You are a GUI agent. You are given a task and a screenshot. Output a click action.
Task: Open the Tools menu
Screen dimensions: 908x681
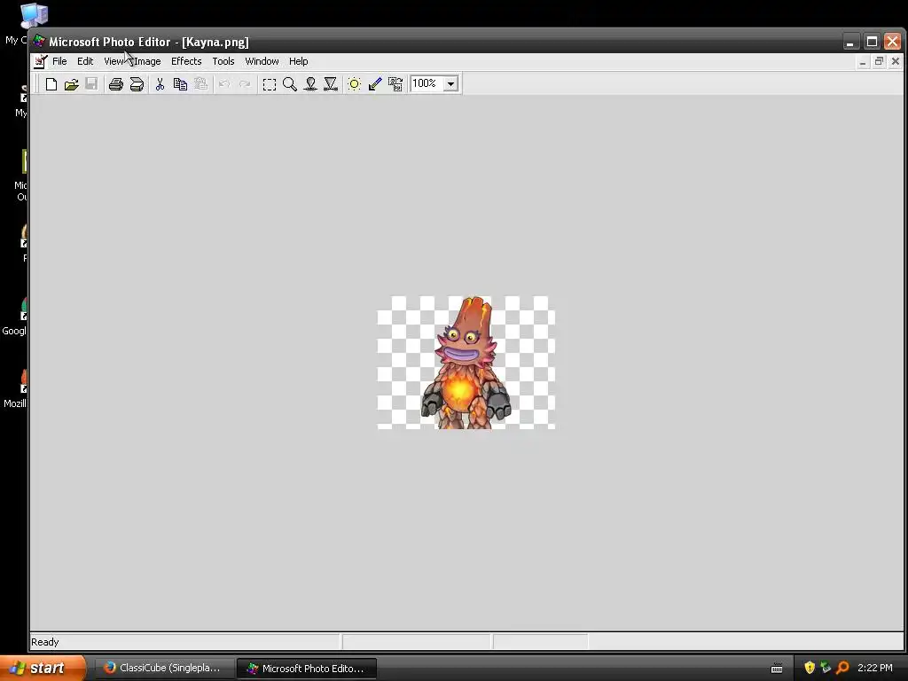pyautogui.click(x=223, y=61)
